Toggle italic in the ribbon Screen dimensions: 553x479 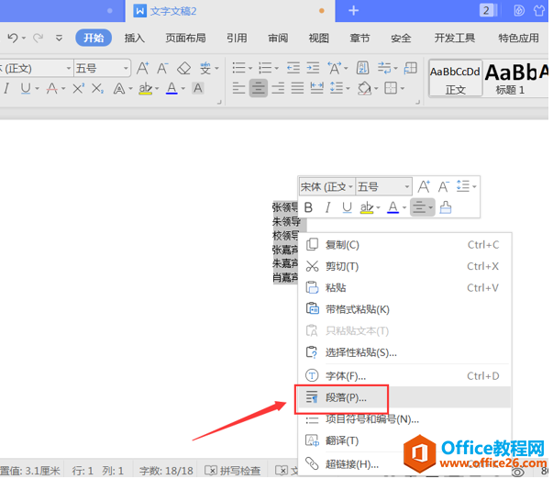[x=6, y=88]
